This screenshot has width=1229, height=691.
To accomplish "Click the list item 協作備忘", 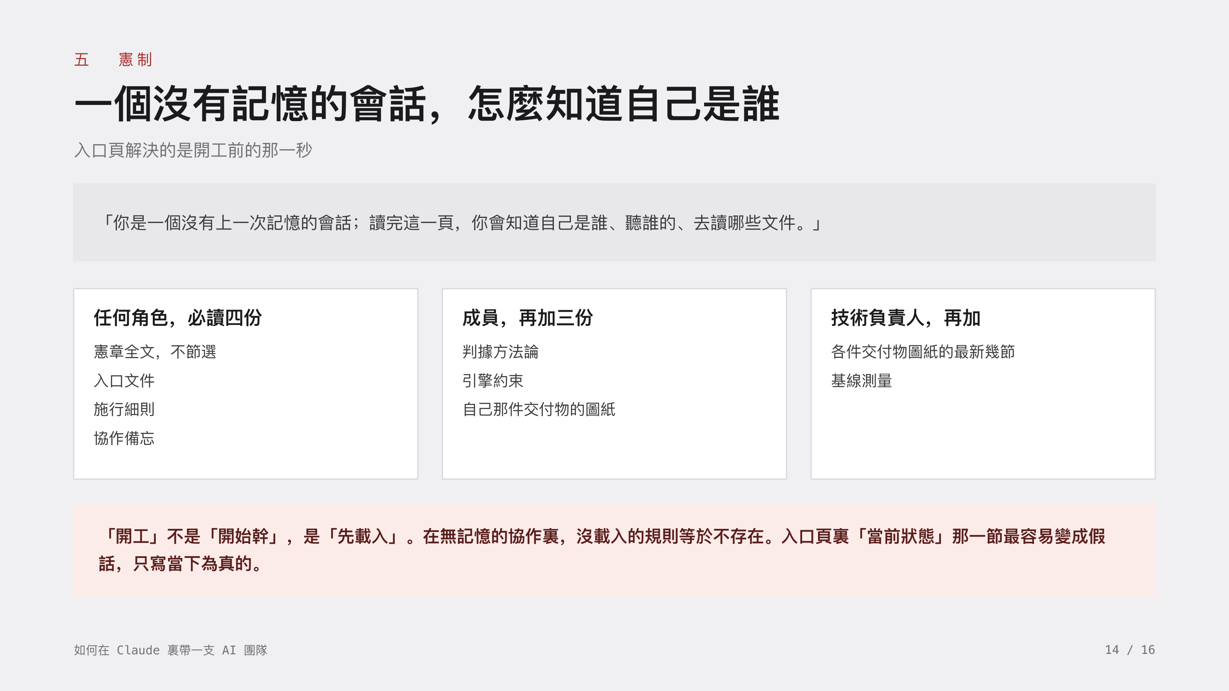I will coord(124,438).
